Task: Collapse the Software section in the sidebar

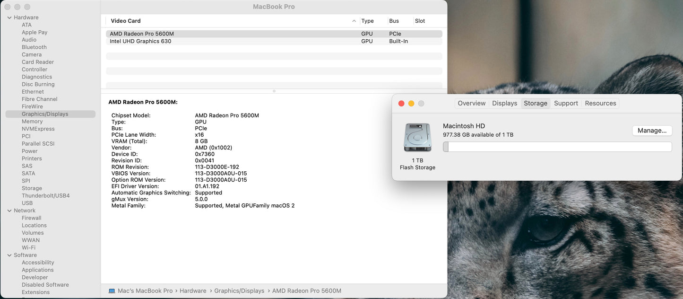Action: [x=9, y=255]
